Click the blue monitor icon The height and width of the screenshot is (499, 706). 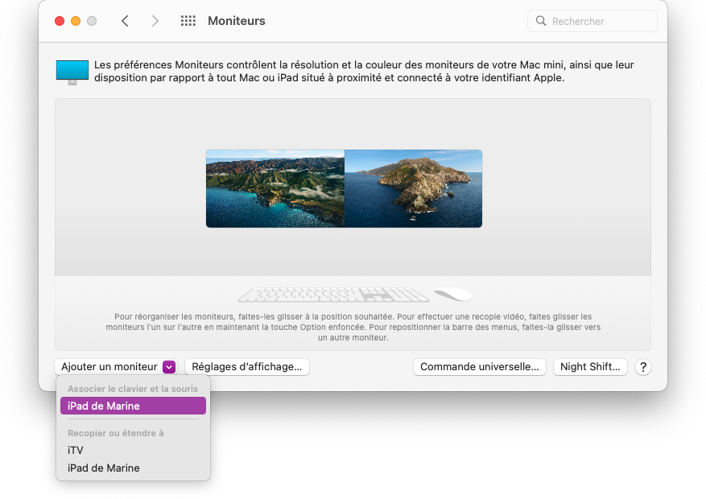(x=72, y=72)
